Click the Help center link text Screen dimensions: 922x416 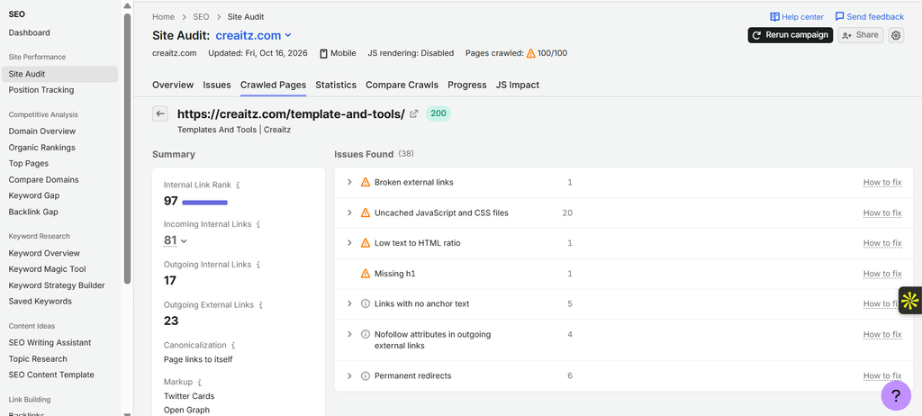pos(802,17)
